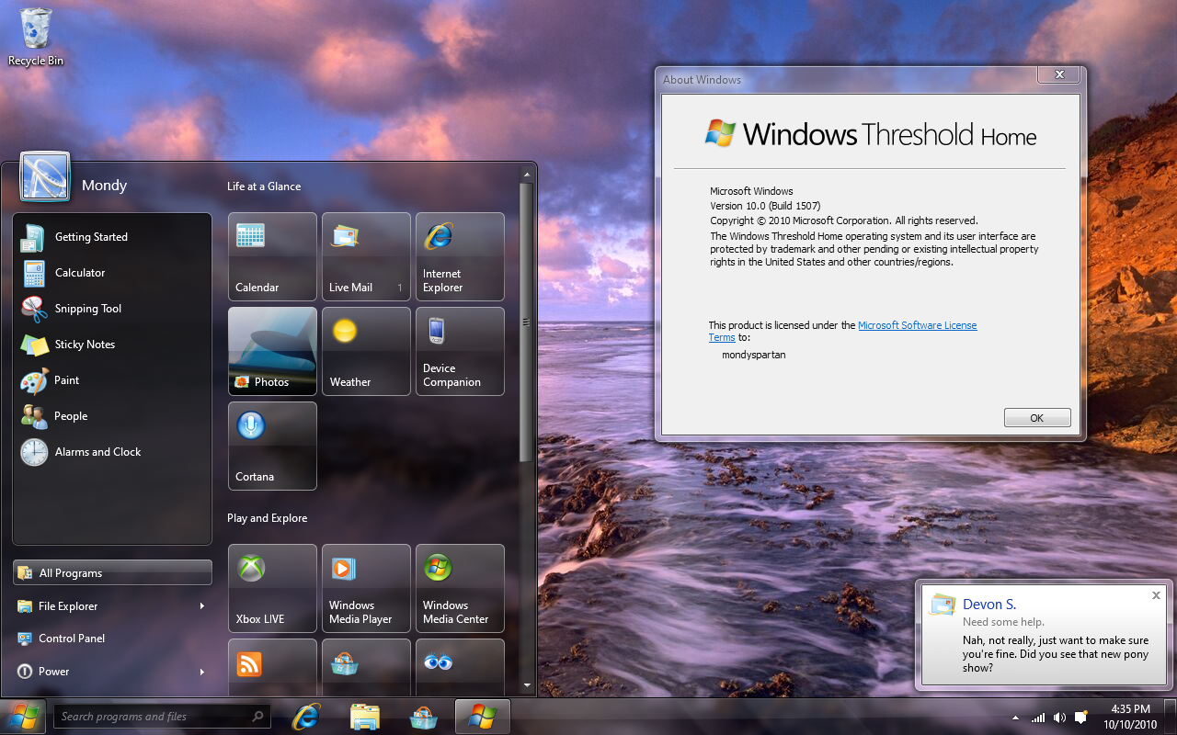
Task: Click the start menu tiles scrollbar thumb
Action: tap(527, 322)
